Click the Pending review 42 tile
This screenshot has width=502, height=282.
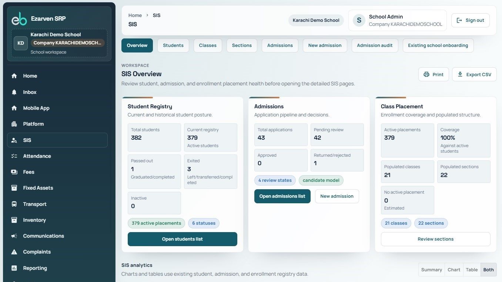(x=337, y=135)
